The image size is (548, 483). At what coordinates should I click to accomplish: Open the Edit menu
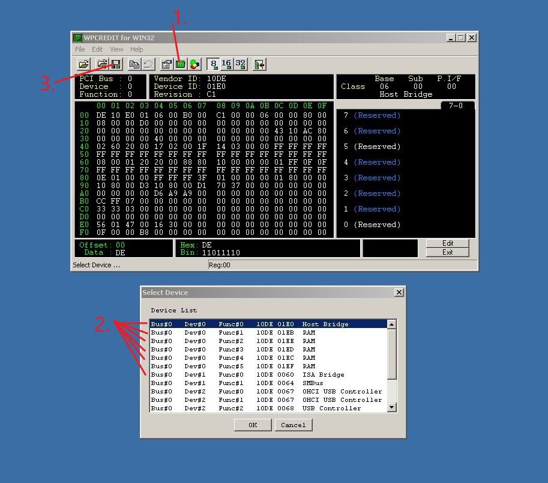pyautogui.click(x=97, y=49)
